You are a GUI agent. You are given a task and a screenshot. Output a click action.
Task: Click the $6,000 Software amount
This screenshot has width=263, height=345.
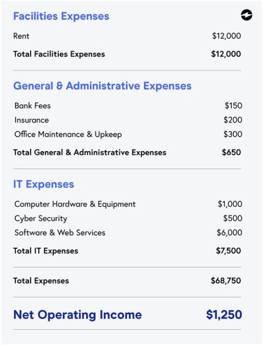[230, 233]
